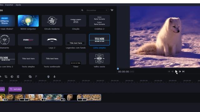Click the transition icon after the yellow-highlighted clip
200x112 pixels.
click(5, 100)
